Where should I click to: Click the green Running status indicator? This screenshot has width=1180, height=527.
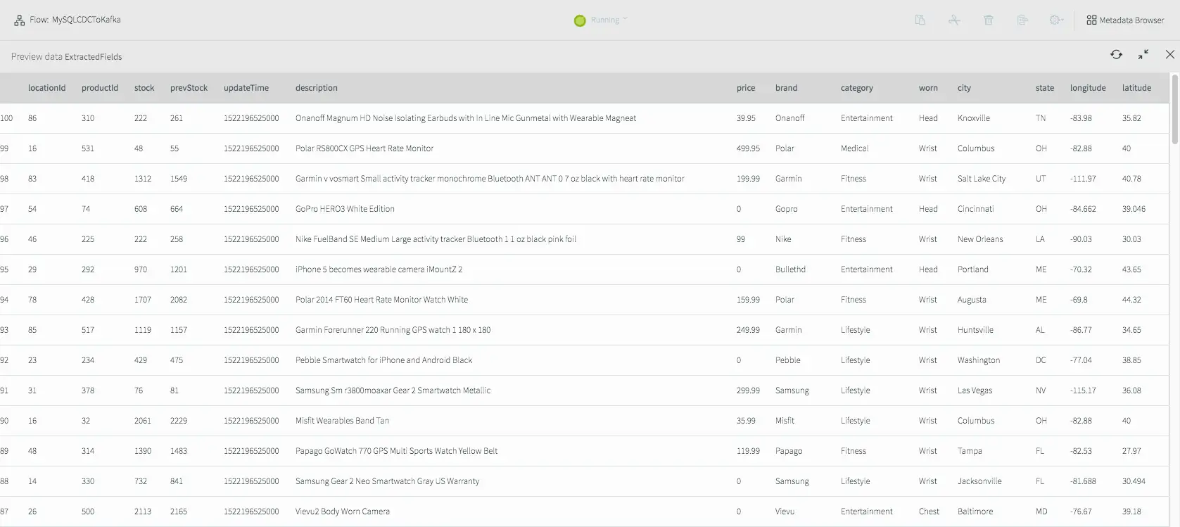(580, 20)
